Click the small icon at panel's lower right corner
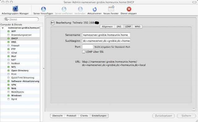 coord(194,109)
